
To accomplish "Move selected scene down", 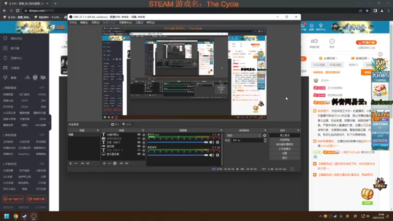I will pyautogui.click(x=88, y=164).
